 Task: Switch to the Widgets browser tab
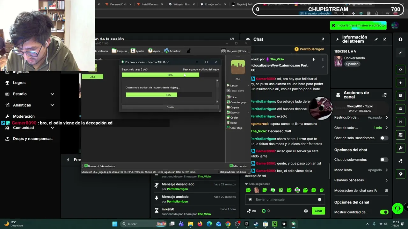(182, 4)
